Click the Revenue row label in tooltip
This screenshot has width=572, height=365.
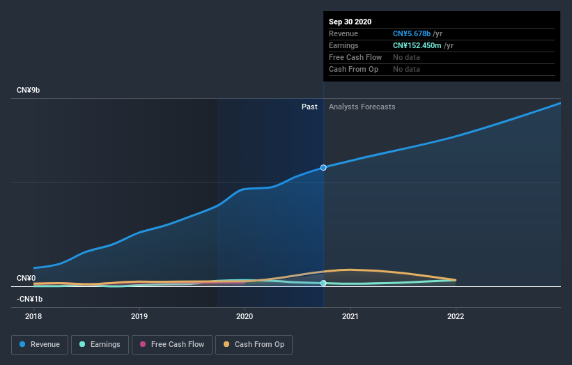[343, 33]
